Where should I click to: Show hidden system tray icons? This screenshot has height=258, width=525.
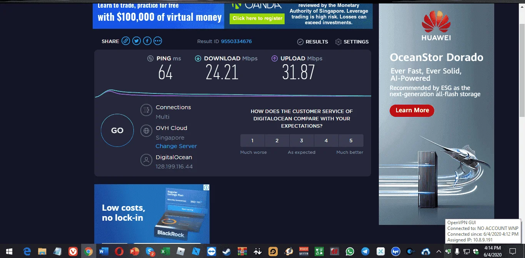point(438,251)
